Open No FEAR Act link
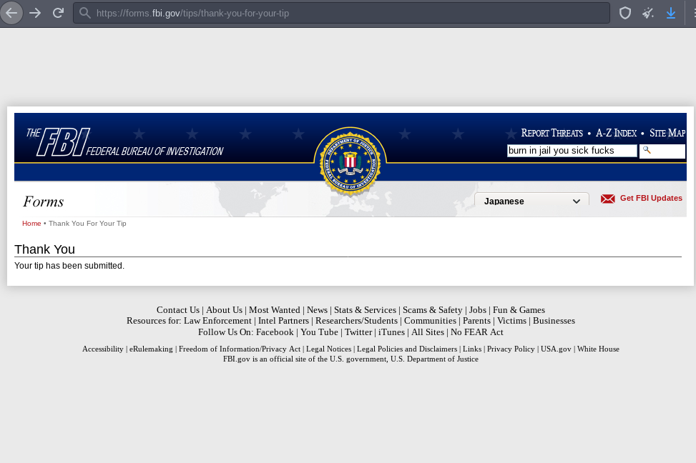Image resolution: width=696 pixels, height=463 pixels. [476, 332]
